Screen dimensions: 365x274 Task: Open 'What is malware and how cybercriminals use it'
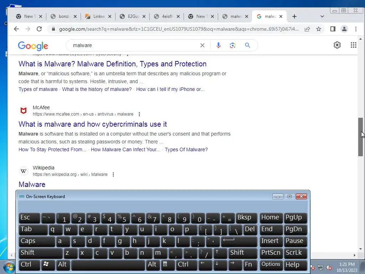(93, 124)
